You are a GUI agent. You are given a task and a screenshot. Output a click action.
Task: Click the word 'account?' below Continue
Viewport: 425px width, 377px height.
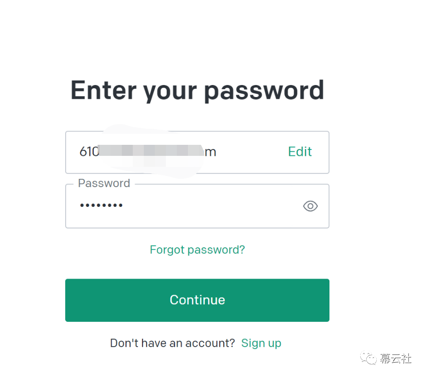point(210,343)
